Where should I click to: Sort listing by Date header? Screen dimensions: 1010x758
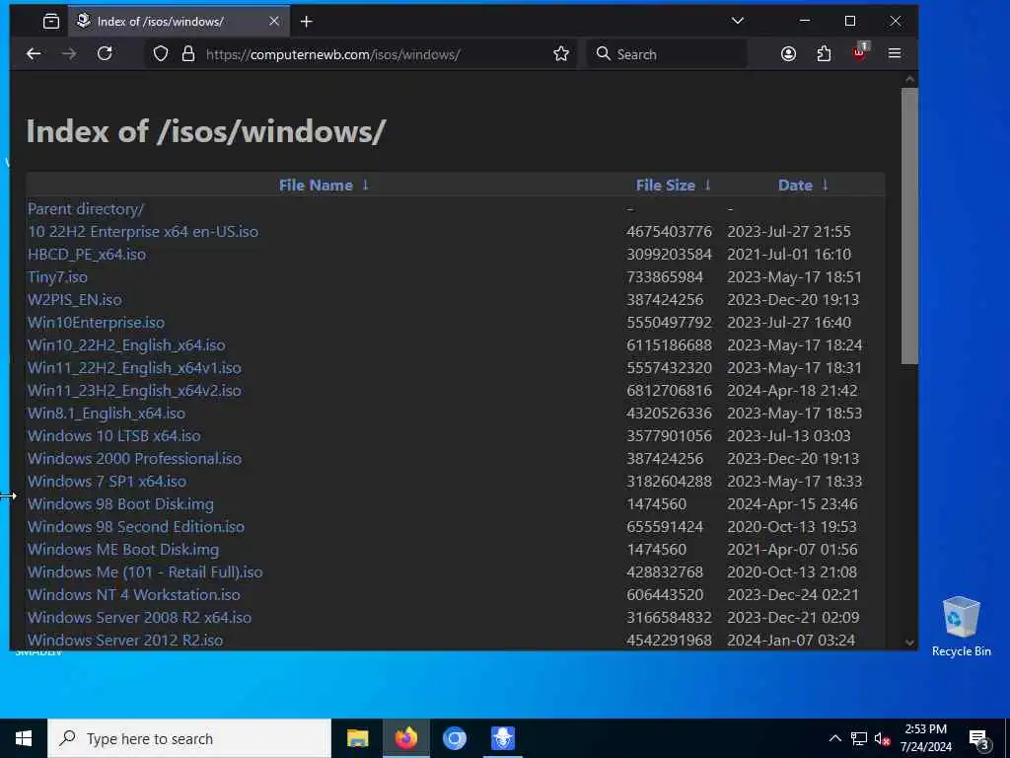(795, 185)
